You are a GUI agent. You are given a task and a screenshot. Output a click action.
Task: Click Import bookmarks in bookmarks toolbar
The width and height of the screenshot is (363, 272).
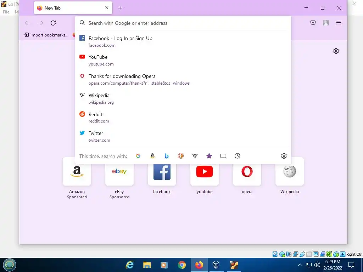coord(46,35)
